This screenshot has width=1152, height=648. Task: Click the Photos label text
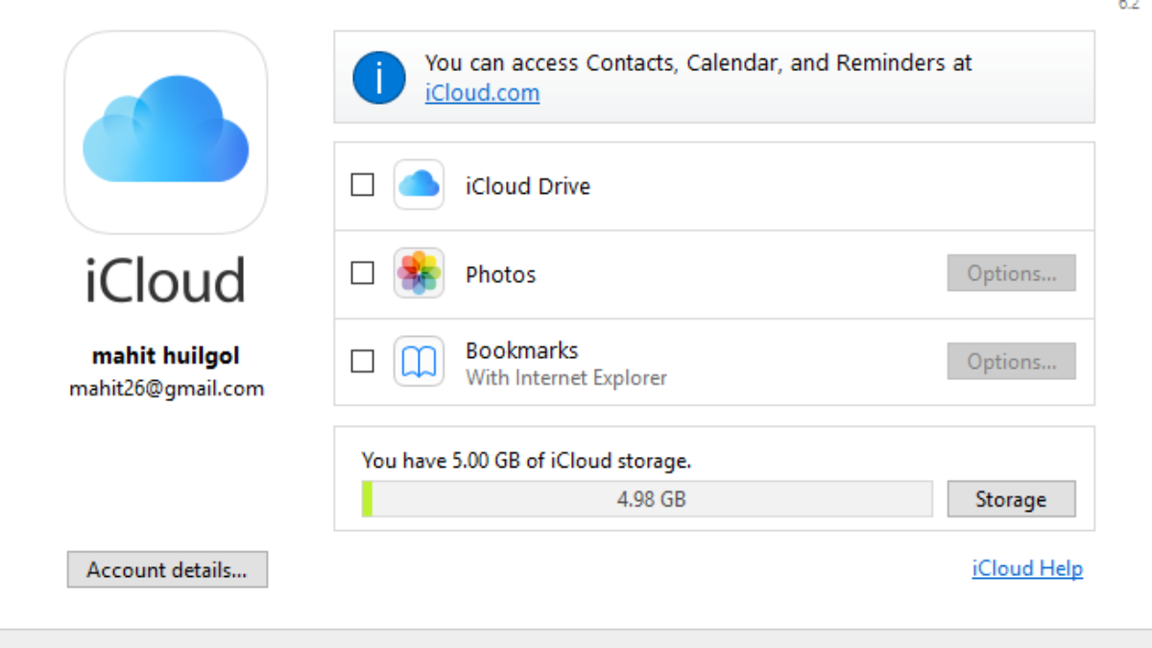(500, 275)
